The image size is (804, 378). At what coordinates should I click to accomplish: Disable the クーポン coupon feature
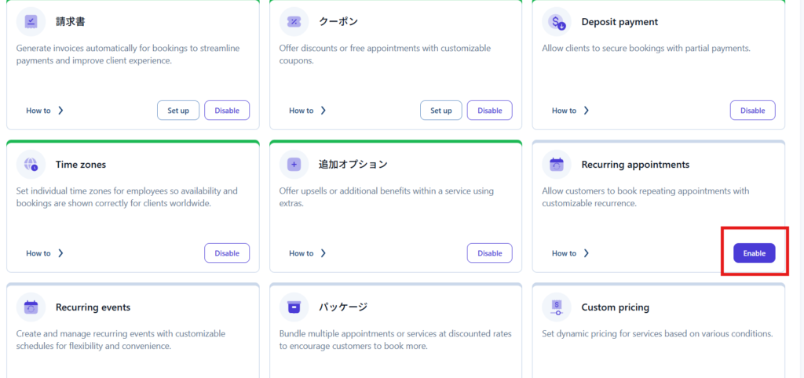489,111
